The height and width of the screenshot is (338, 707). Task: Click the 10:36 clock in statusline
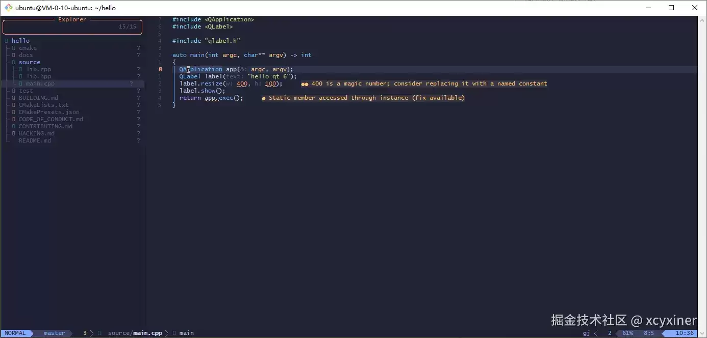point(684,333)
